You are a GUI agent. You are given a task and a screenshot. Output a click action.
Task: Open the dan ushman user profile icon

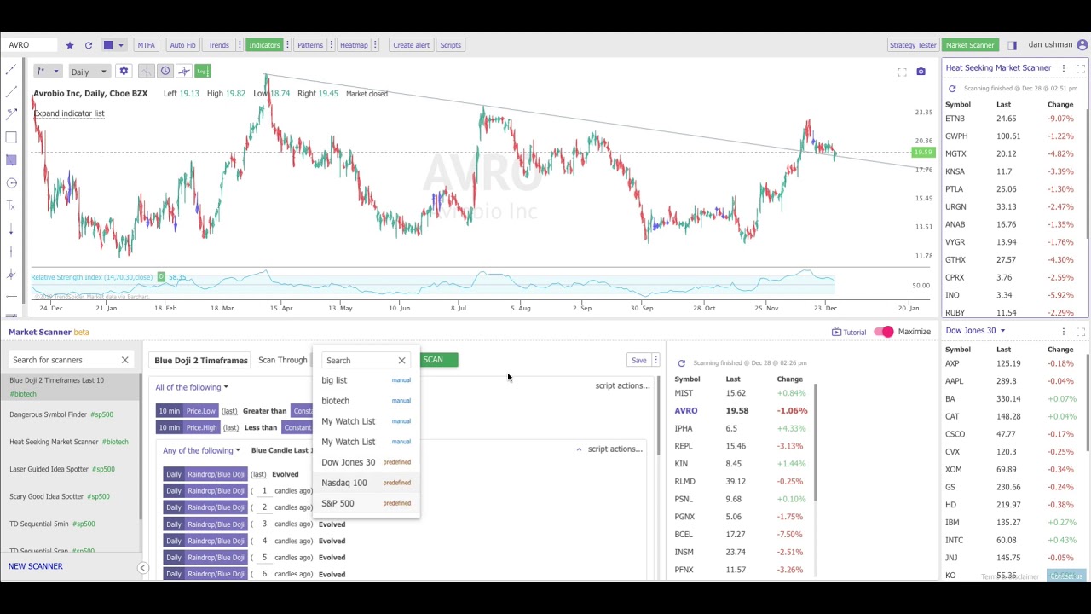point(1082,45)
